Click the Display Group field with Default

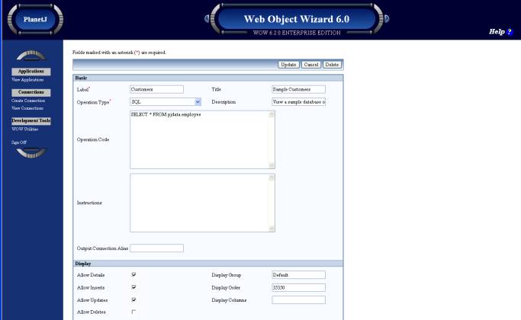[298, 275]
